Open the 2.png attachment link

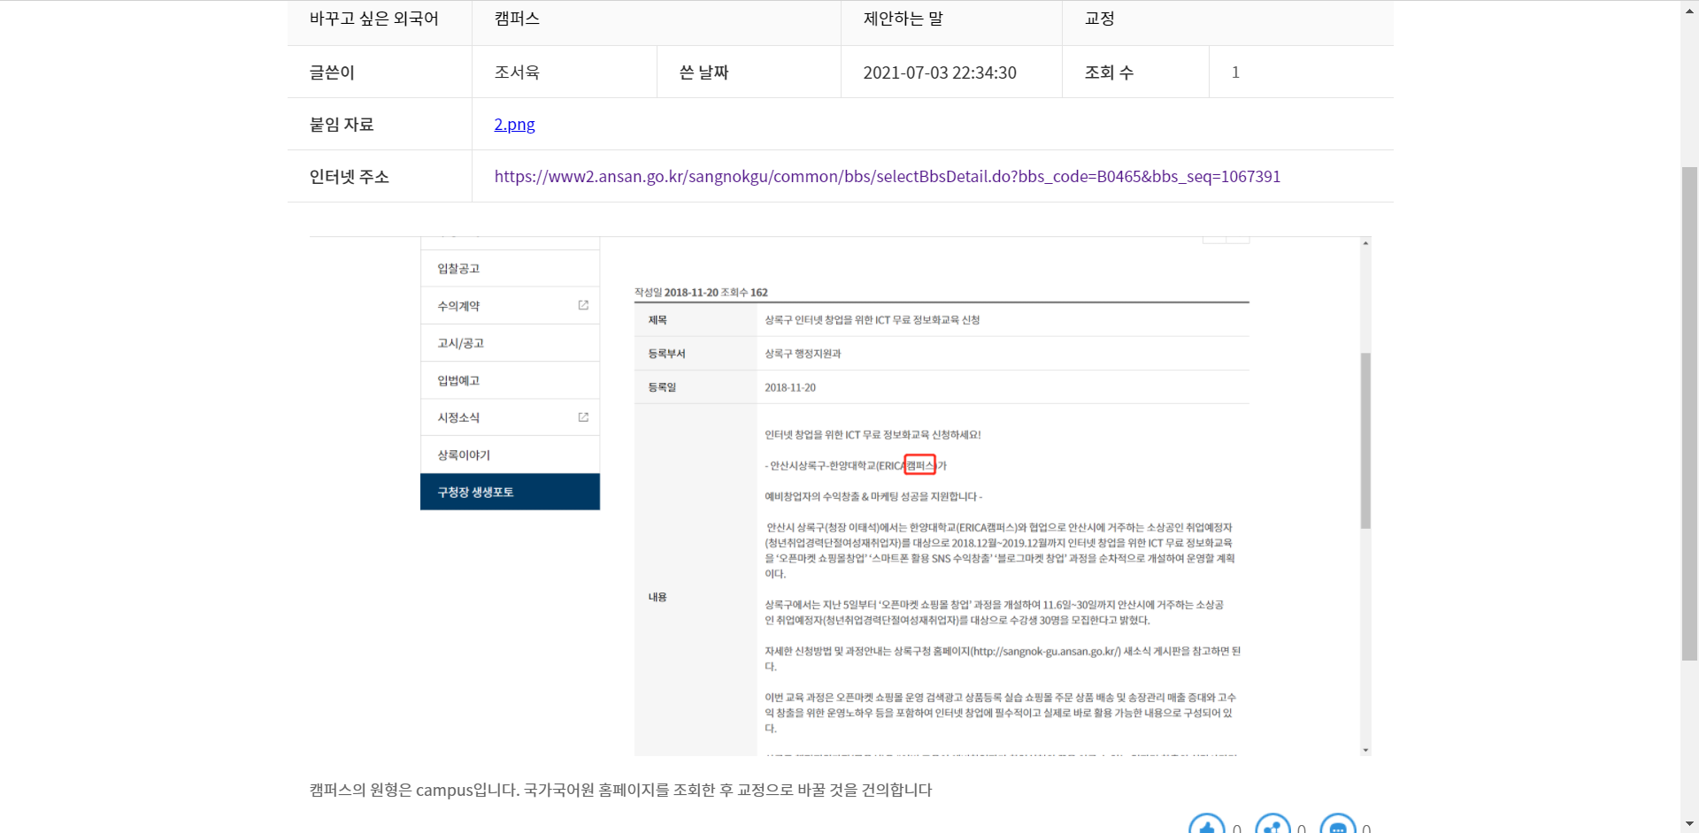(x=514, y=125)
